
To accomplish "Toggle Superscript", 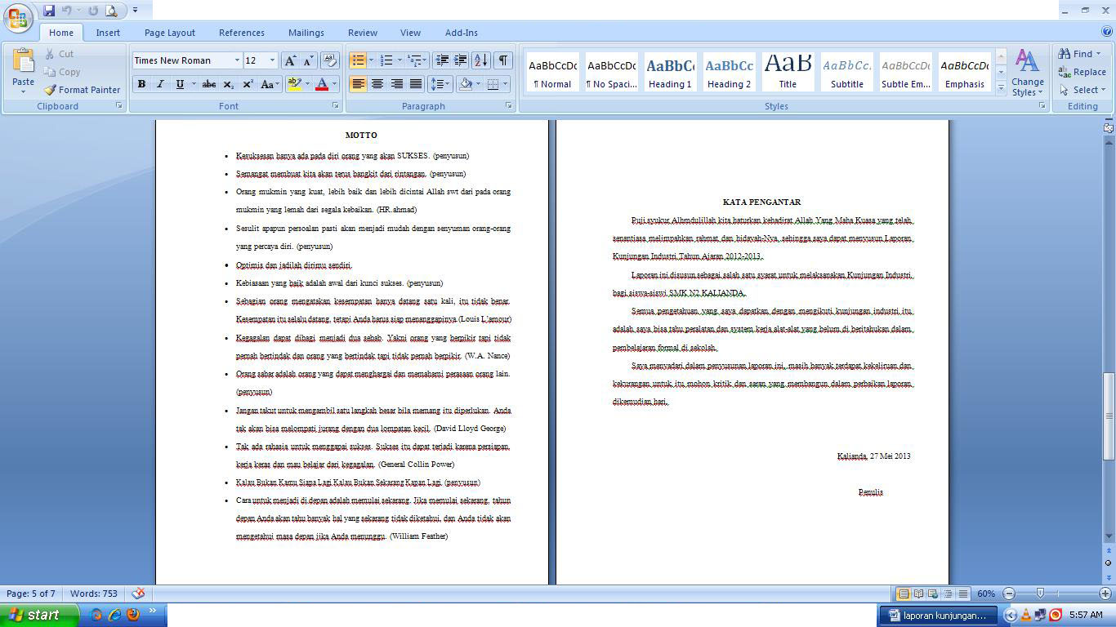I will coord(248,84).
